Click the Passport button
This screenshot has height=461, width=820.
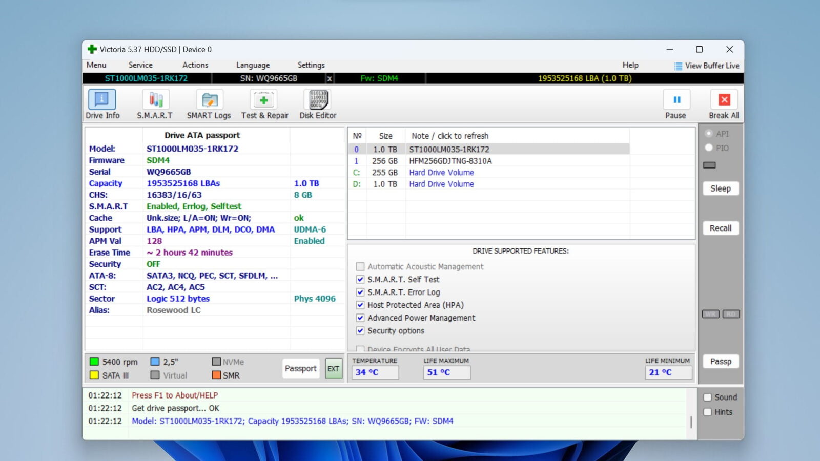(x=300, y=368)
